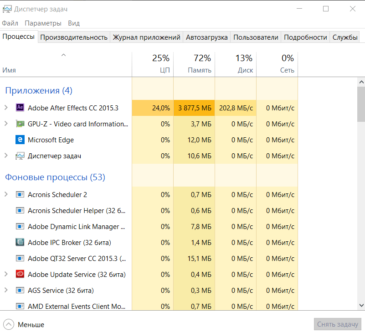This screenshot has width=365, height=333.
Task: Click the GPU-Z application icon
Action: pyautogui.click(x=20, y=124)
